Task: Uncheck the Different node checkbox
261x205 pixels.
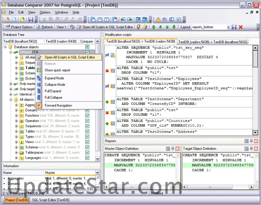Action: coord(87,52)
